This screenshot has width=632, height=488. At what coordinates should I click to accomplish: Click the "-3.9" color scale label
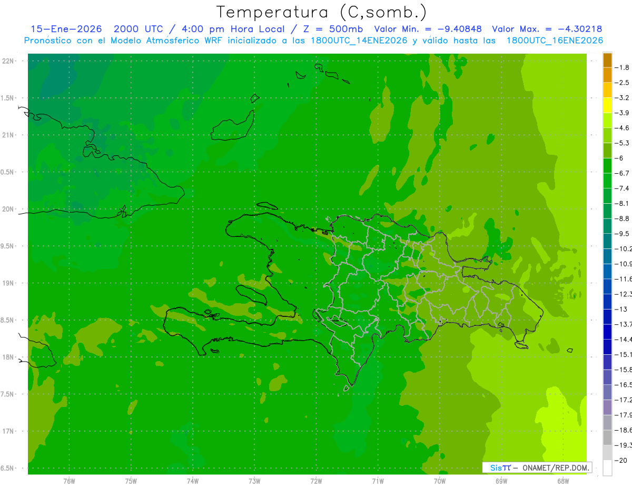coord(622,113)
